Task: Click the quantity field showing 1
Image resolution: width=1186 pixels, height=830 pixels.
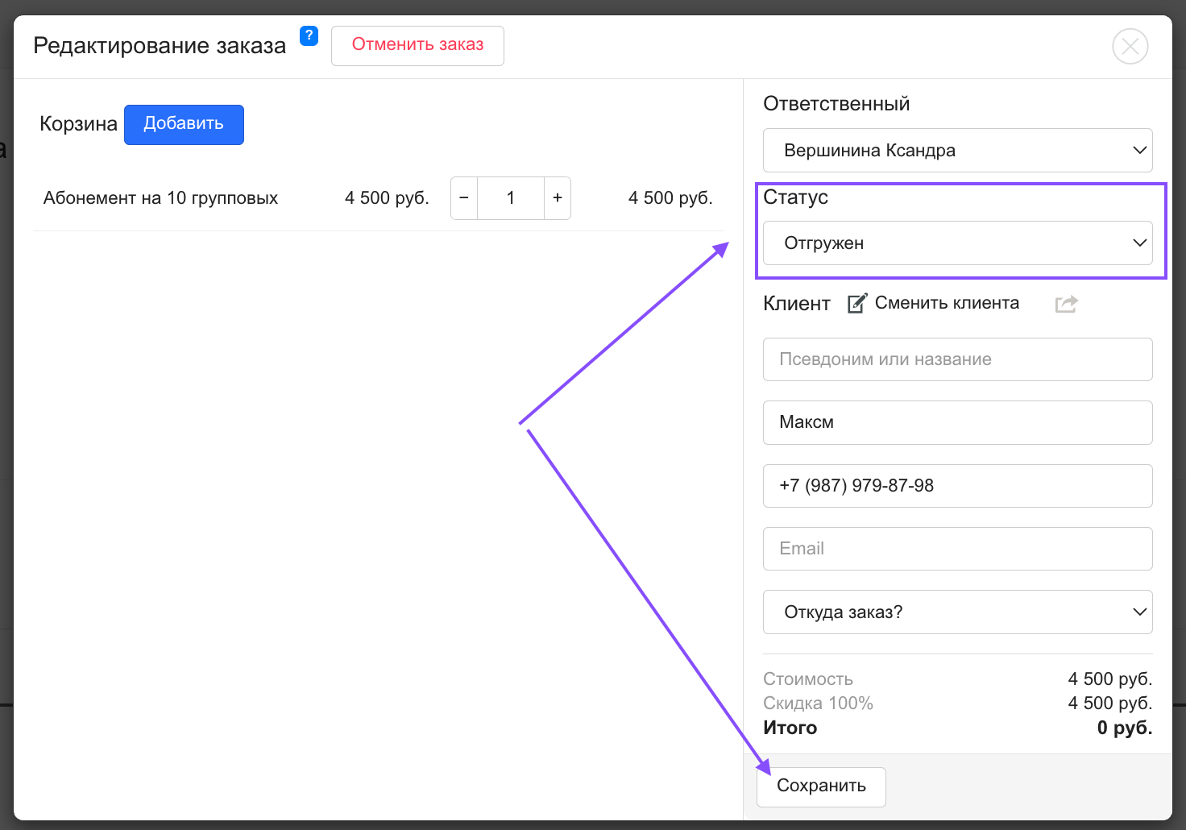Action: point(511,198)
